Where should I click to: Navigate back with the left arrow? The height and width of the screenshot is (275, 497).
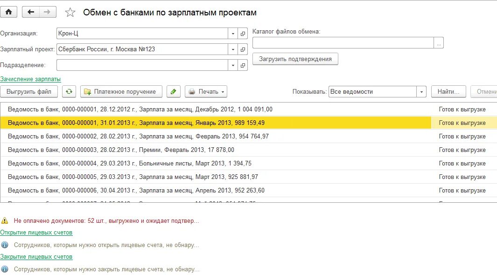[x=31, y=12]
